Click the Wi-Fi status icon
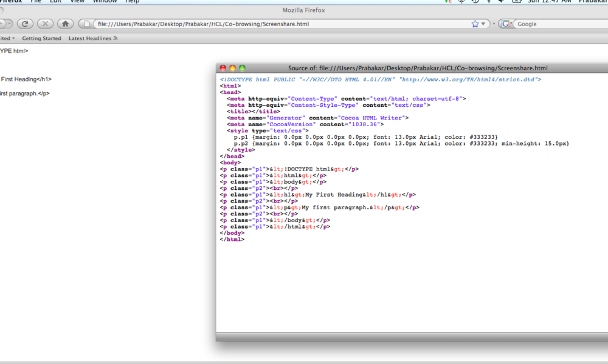 click(462, 2)
